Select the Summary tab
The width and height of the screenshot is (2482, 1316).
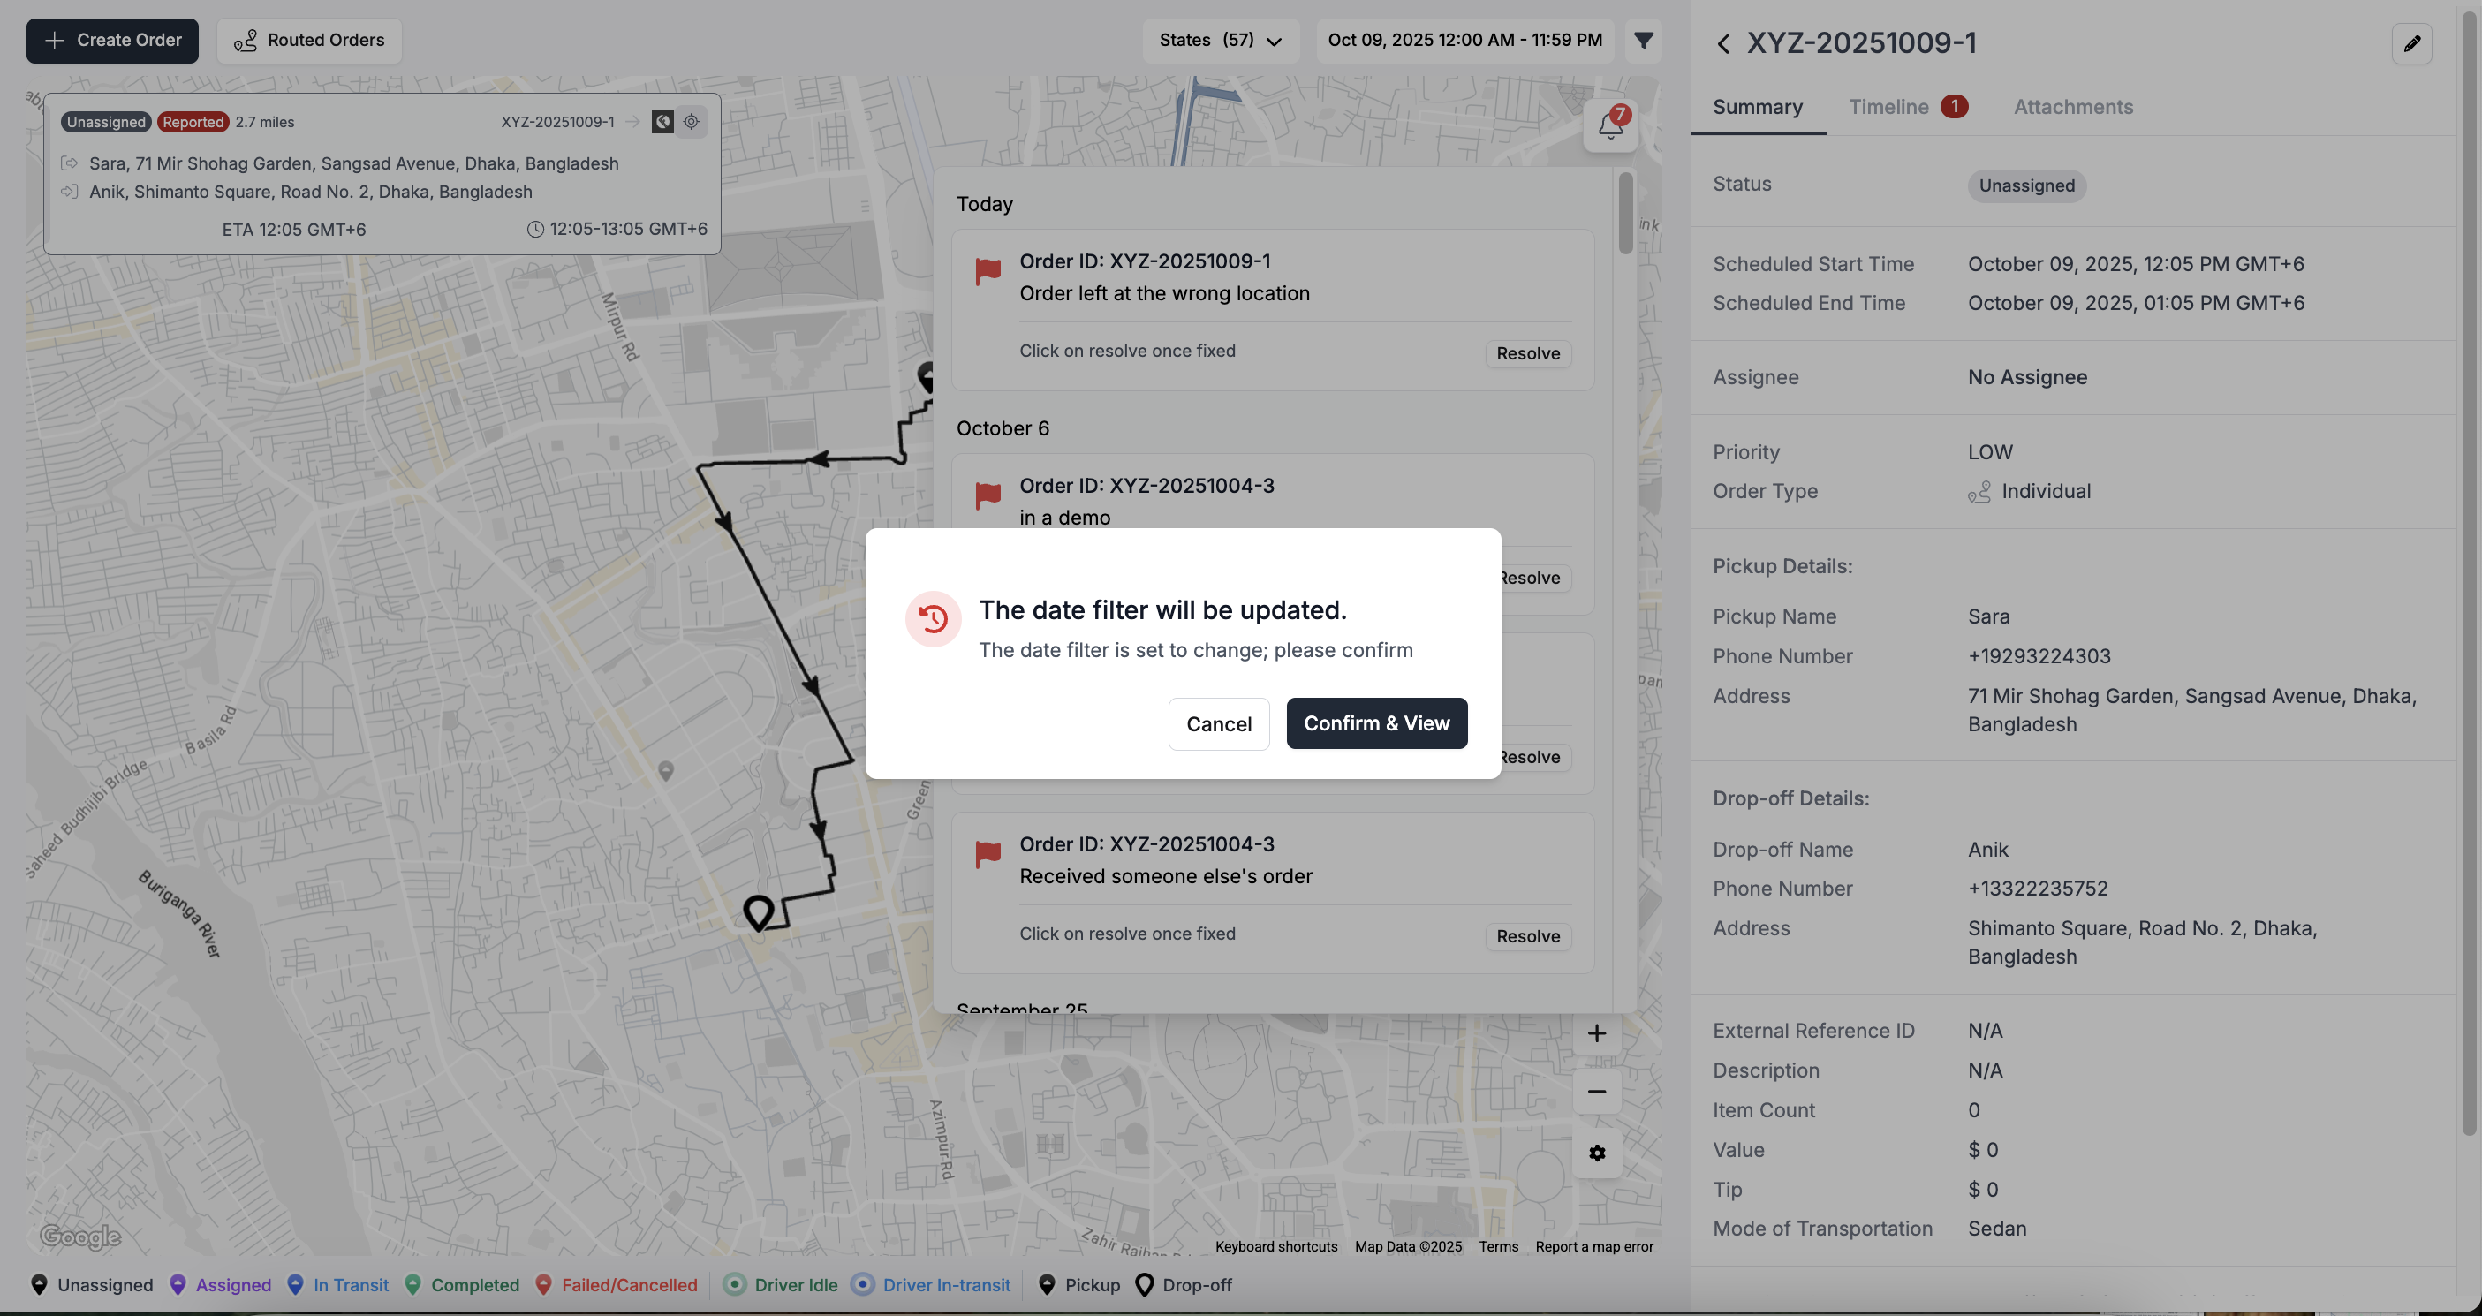(1757, 107)
